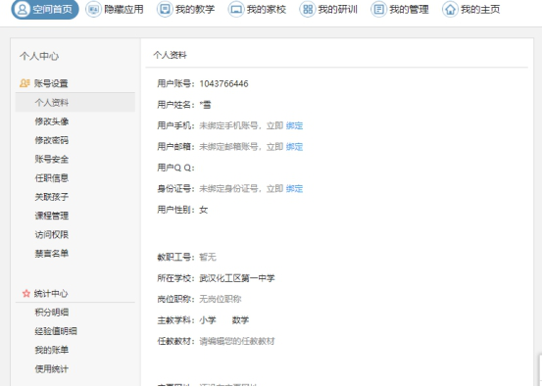Image resolution: width=543 pixels, height=387 pixels.
Task: Click the 我的管理 icon
Action: 378,10
